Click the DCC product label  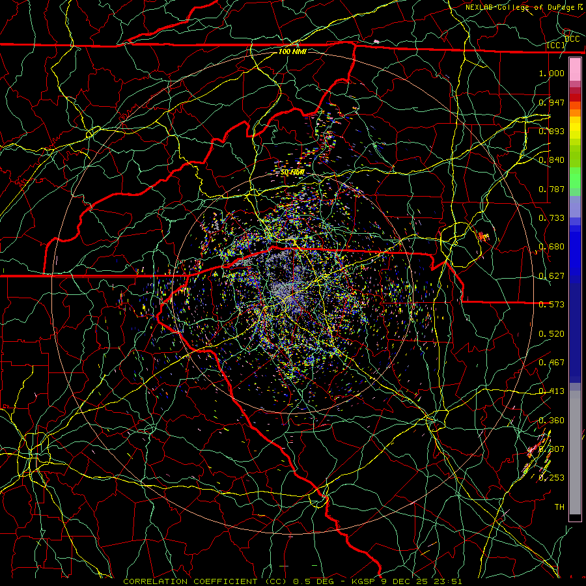[572, 39]
